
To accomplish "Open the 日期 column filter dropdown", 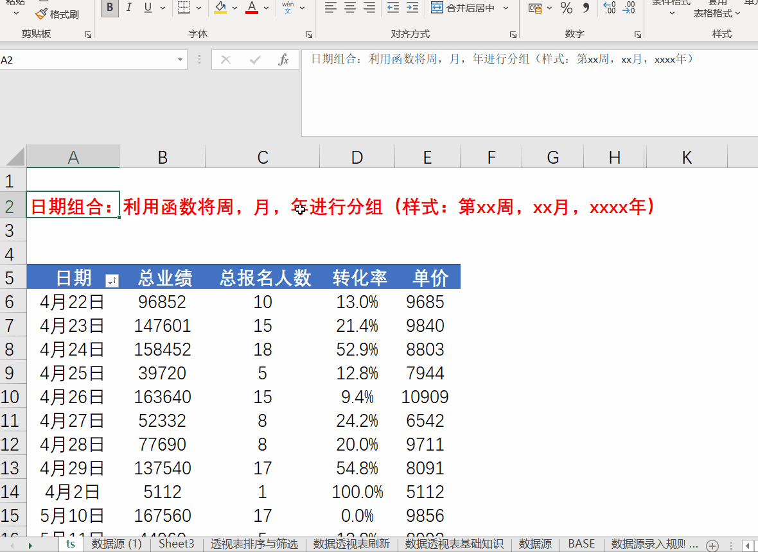I will click(112, 280).
